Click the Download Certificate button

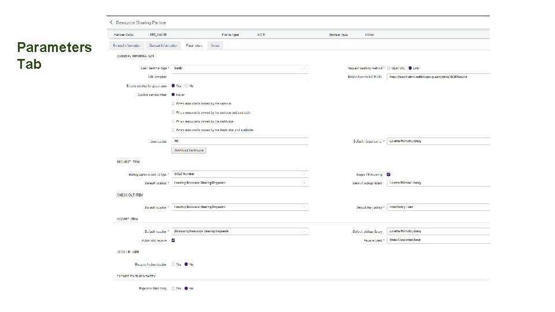[188, 150]
